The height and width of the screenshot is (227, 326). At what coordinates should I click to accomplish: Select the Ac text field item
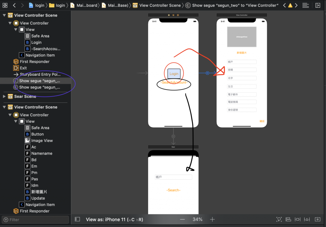30,147
